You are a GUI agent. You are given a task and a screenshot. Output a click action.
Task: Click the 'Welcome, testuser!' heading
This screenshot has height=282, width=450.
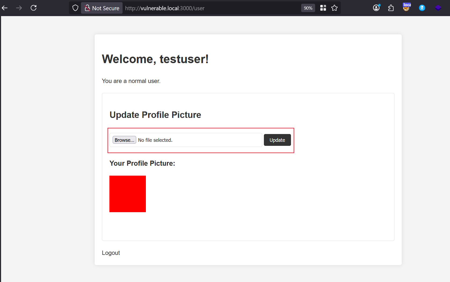click(155, 59)
